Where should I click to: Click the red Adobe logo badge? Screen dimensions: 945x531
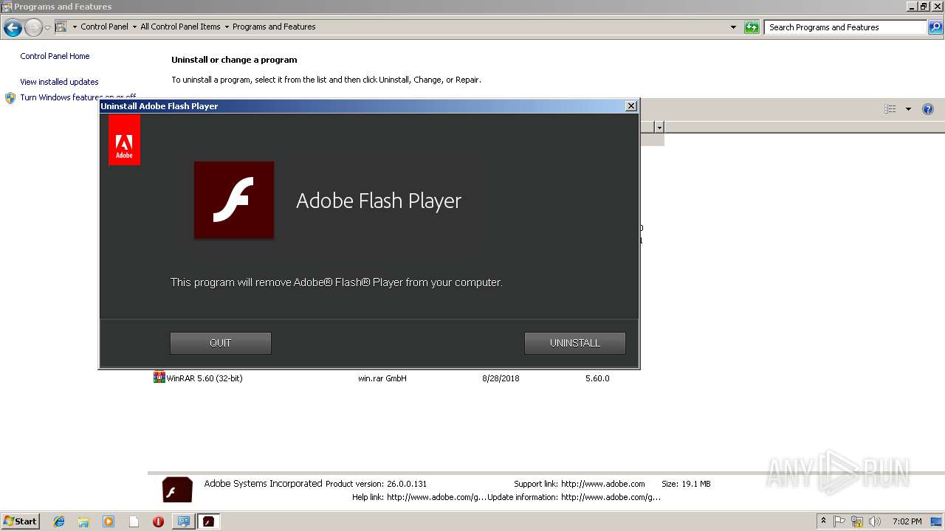(x=124, y=140)
